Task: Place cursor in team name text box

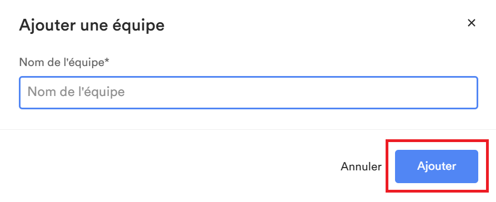Action: click(249, 93)
